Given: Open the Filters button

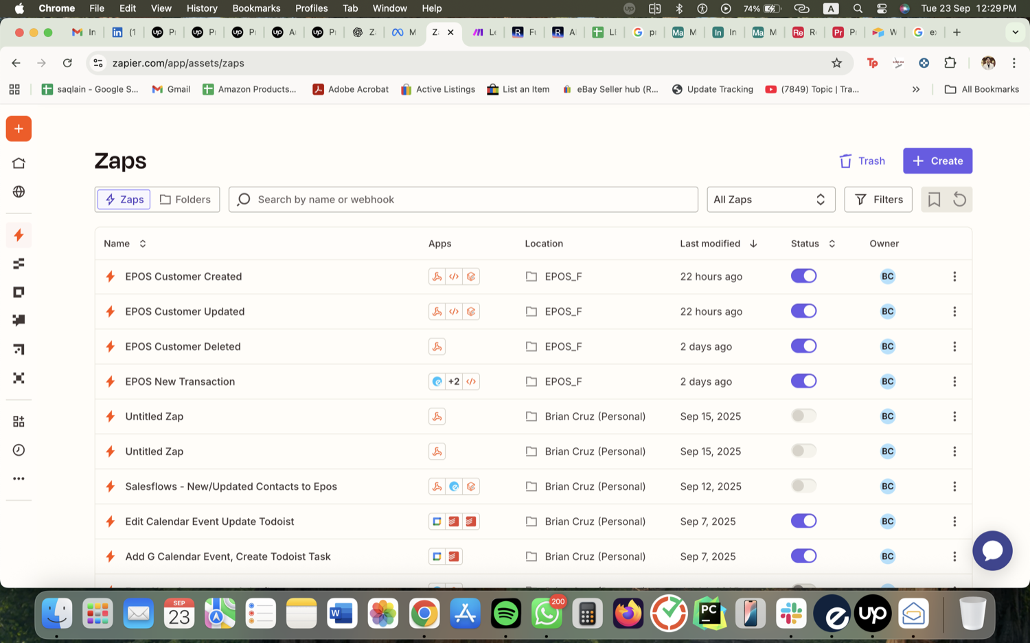Looking at the screenshot, I should (878, 200).
